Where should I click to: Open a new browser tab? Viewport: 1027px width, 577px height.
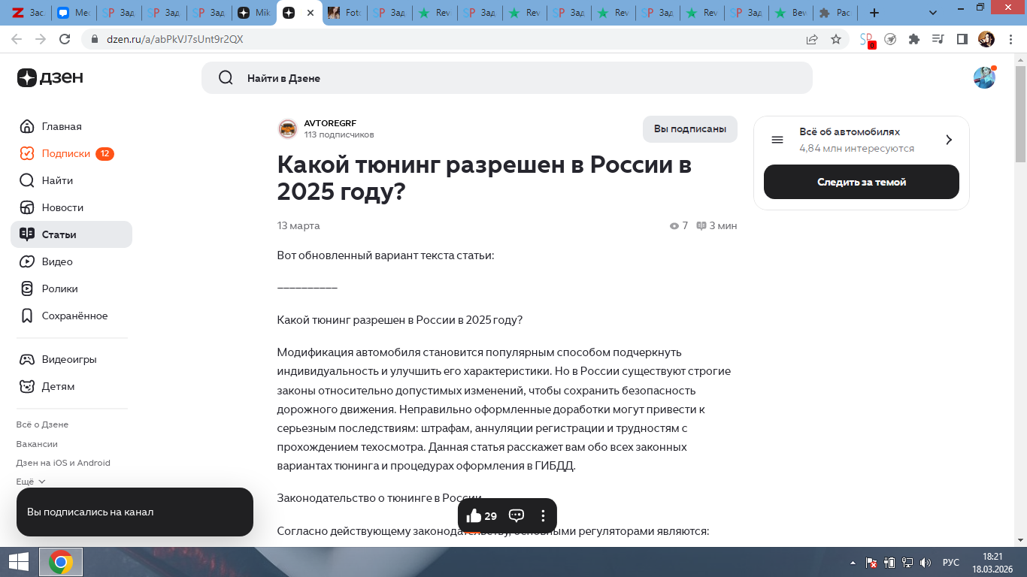click(874, 13)
